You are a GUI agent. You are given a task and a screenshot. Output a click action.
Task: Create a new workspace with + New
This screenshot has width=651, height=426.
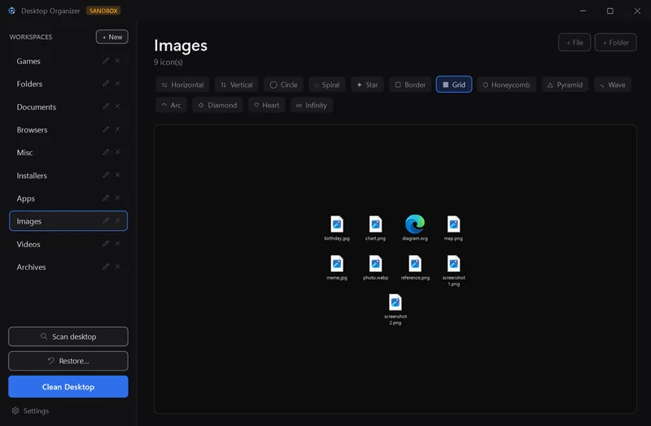112,37
